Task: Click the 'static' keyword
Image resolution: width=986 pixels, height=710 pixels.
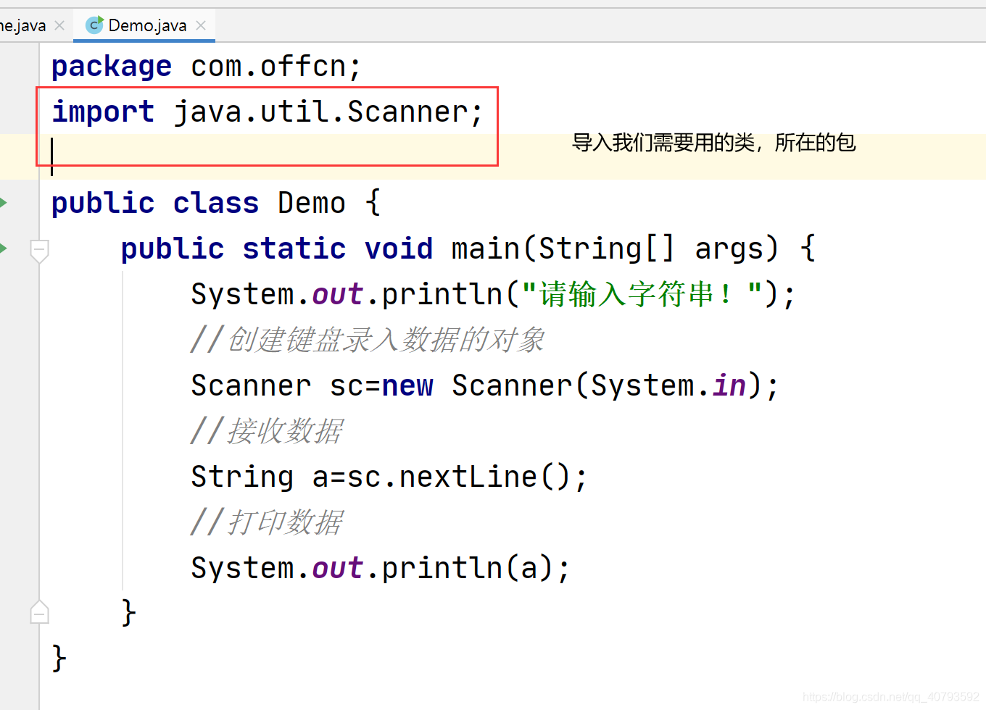Action: coord(294,249)
